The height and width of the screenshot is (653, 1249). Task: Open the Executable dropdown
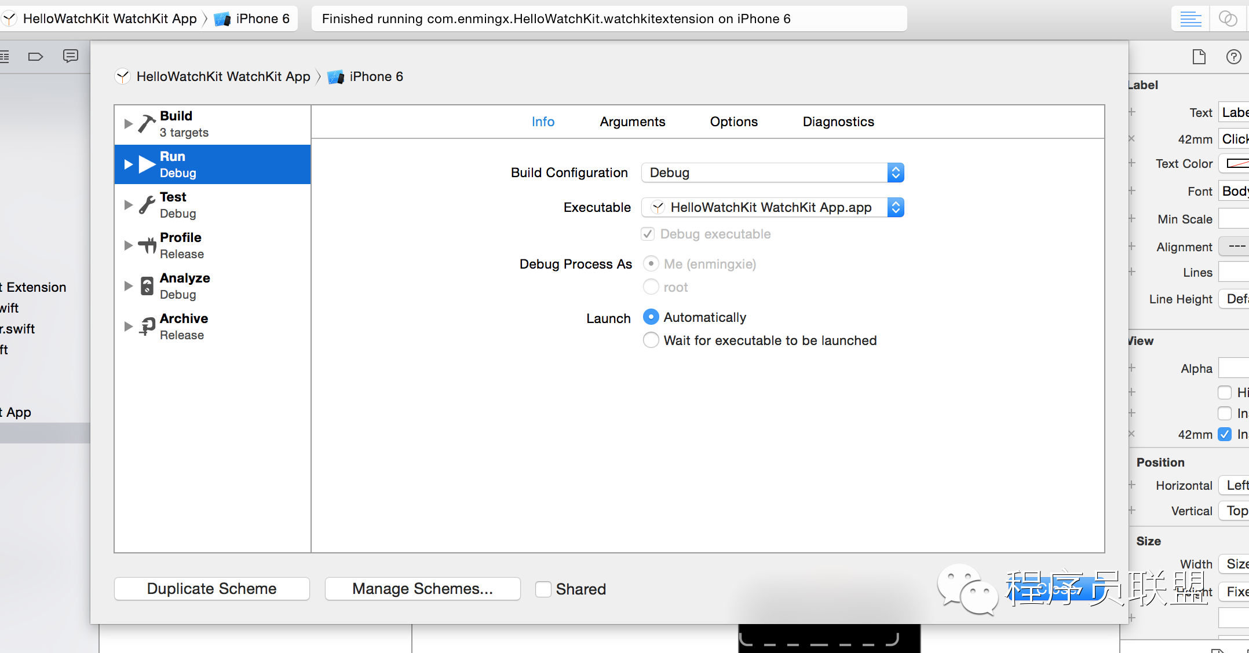(773, 207)
